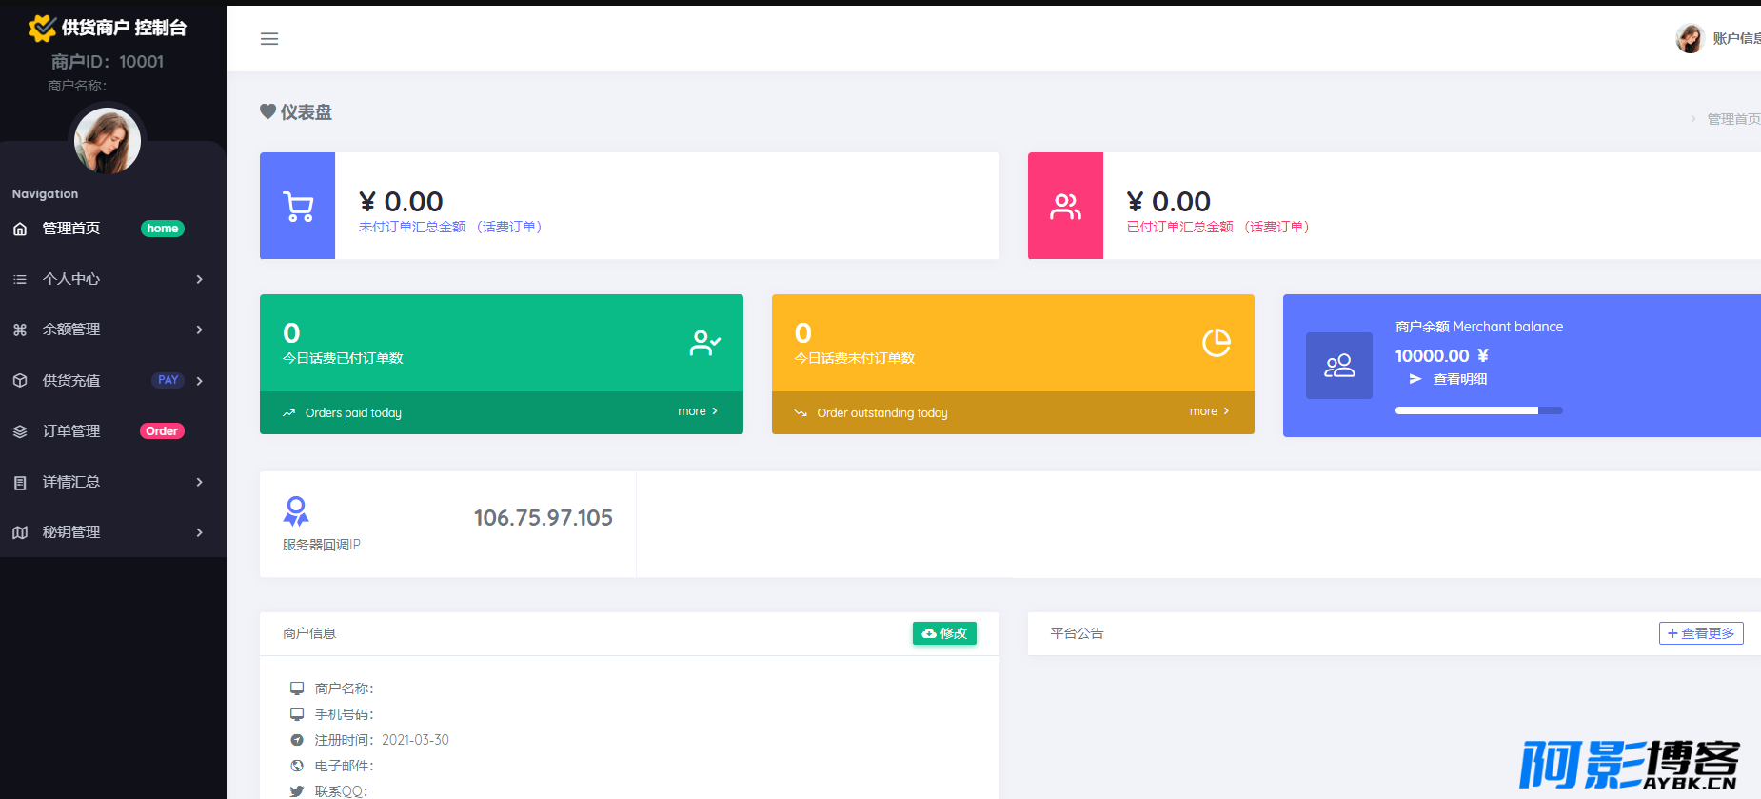Click the trending-down icon beside Order outstanding today
This screenshot has height=799, width=1761.
pyautogui.click(x=801, y=413)
